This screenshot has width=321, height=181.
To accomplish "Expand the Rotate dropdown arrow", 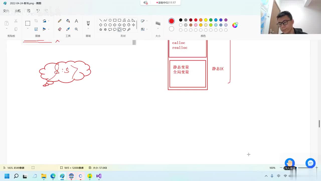I will [49, 21].
